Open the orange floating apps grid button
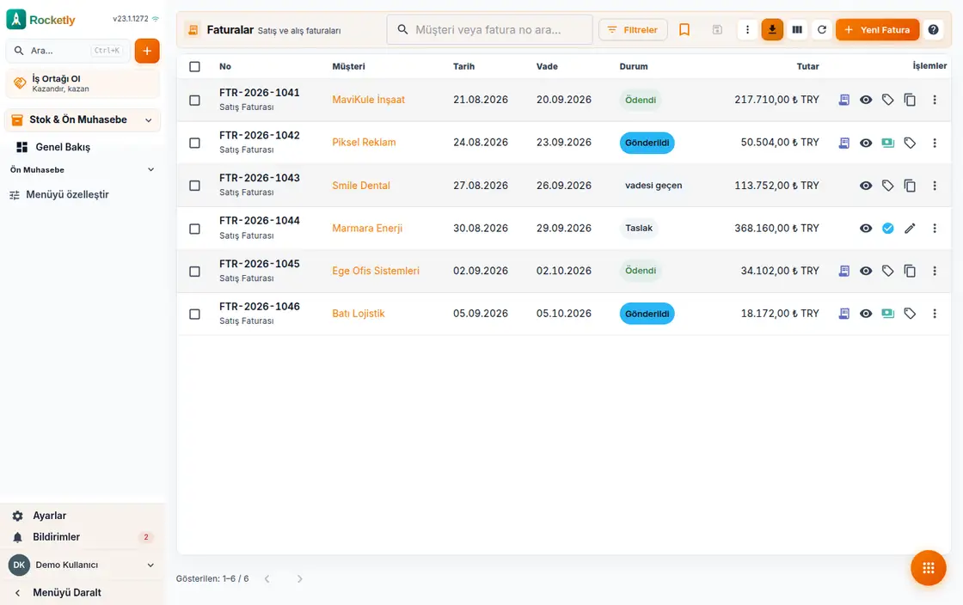 coord(928,568)
